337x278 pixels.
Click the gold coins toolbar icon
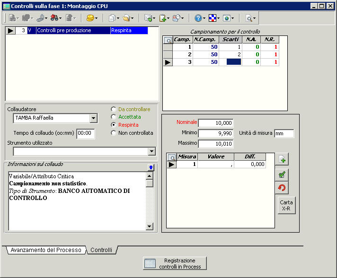[x=89, y=18]
